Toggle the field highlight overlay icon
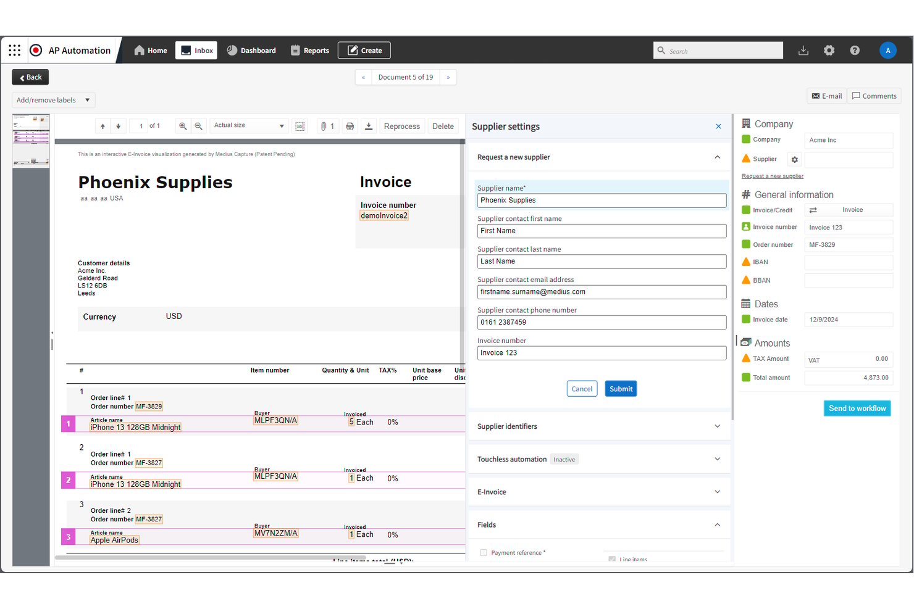Viewport: 914px width, 609px height. tap(300, 126)
